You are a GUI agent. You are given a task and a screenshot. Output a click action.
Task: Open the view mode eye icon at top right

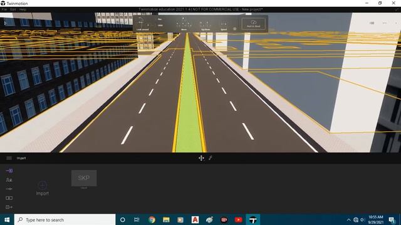pyautogui.click(x=384, y=23)
